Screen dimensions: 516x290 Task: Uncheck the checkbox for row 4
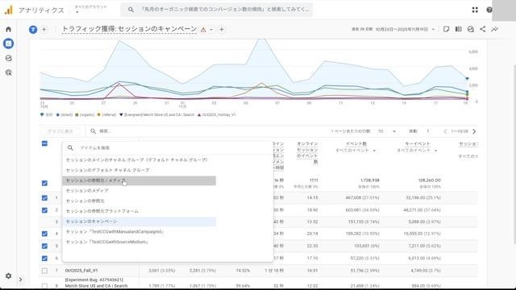point(45,234)
